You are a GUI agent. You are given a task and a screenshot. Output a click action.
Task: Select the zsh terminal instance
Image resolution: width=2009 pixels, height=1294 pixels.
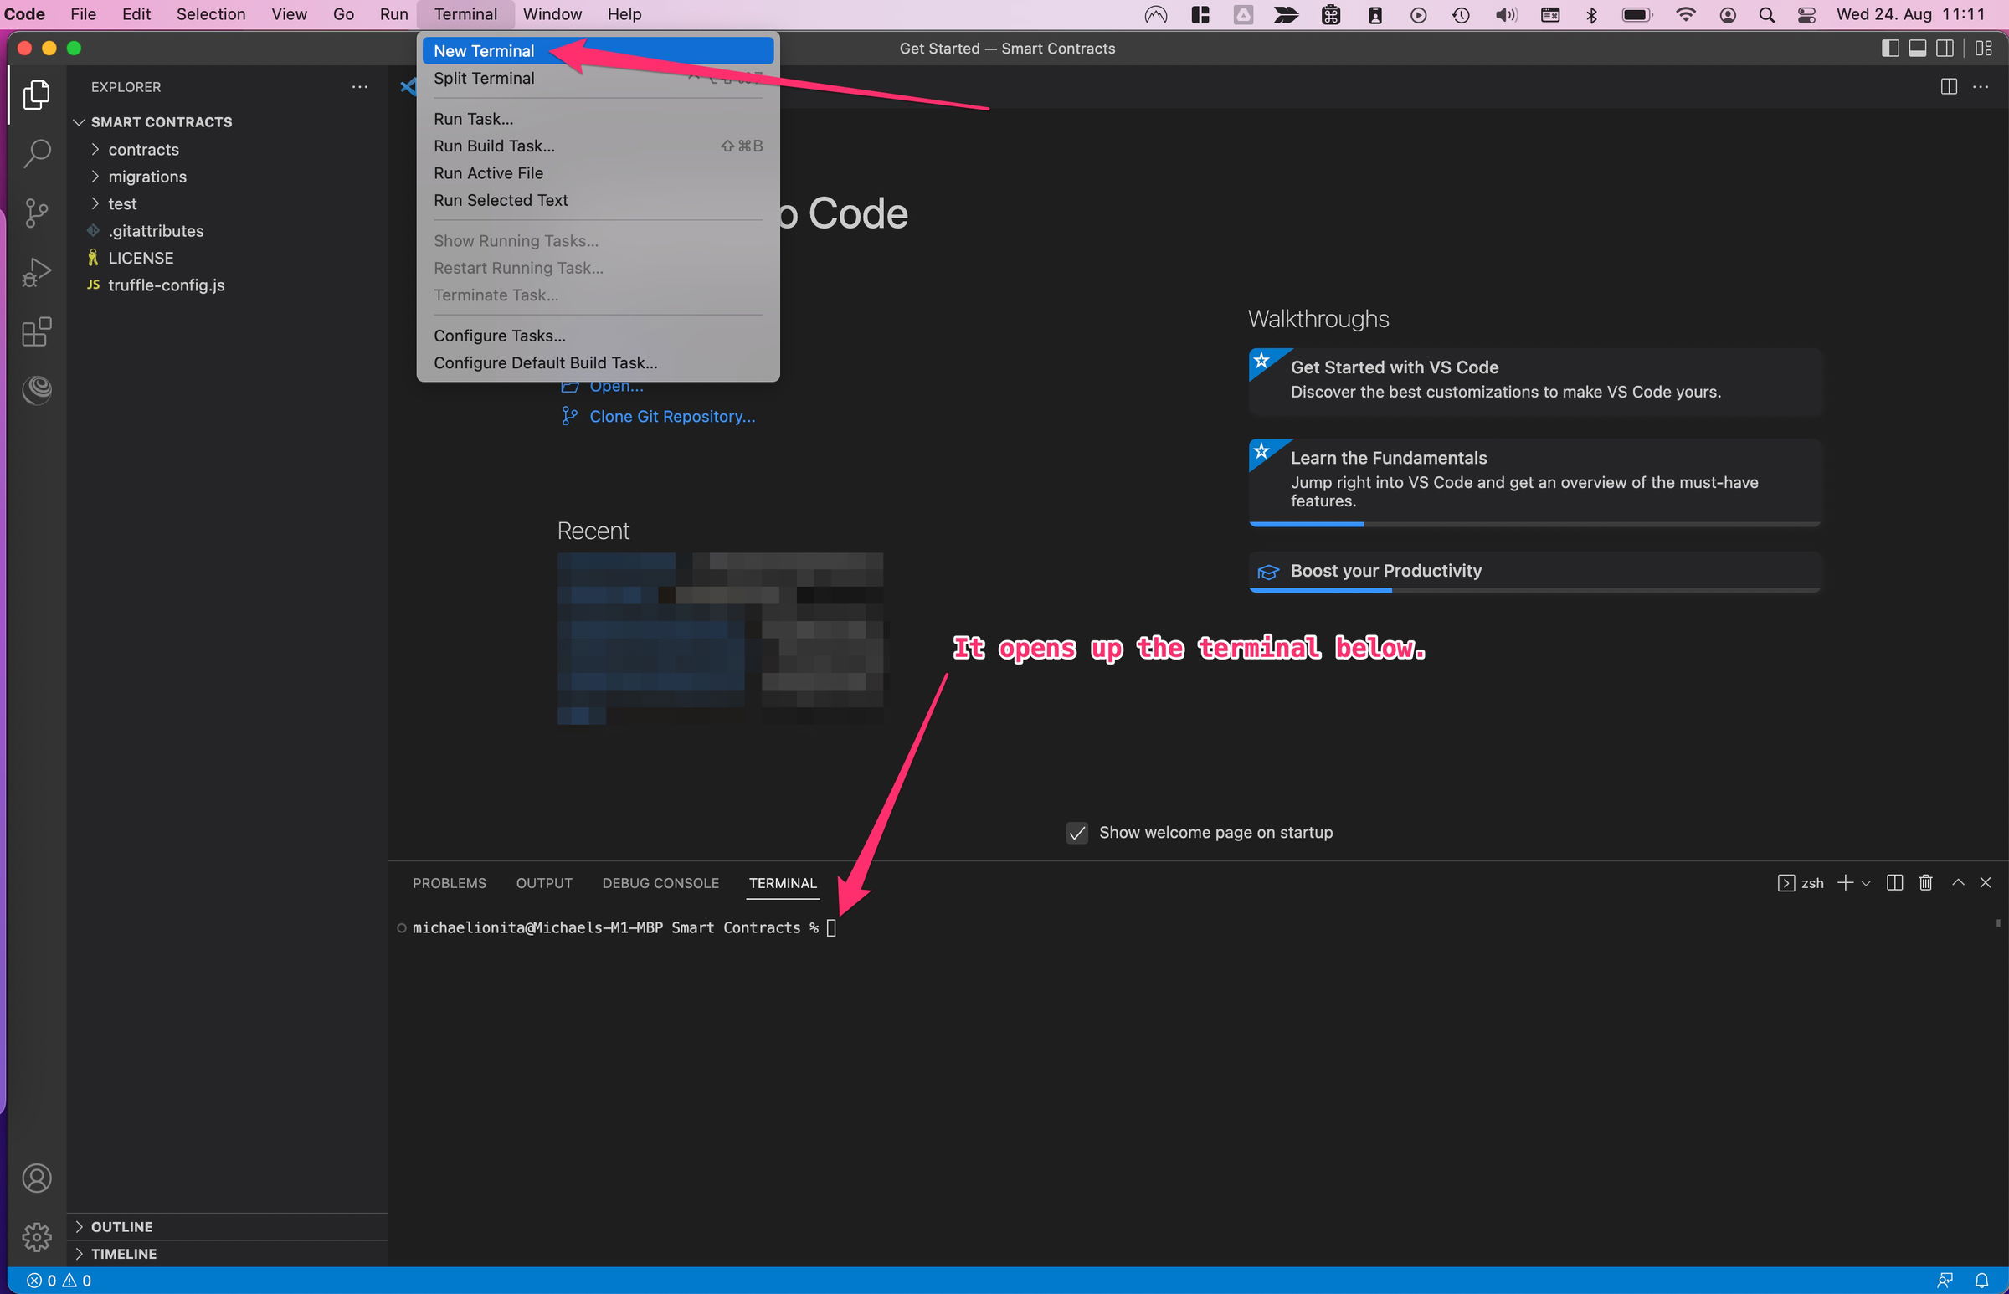[1801, 883]
